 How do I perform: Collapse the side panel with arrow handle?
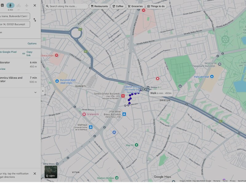coord(43,91)
